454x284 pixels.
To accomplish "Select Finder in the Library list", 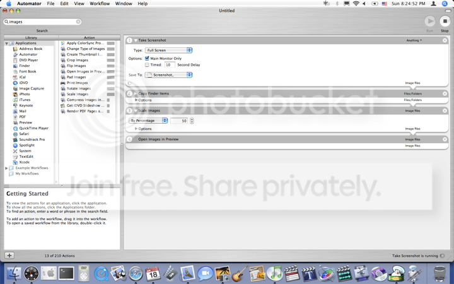I will click(x=25, y=66).
